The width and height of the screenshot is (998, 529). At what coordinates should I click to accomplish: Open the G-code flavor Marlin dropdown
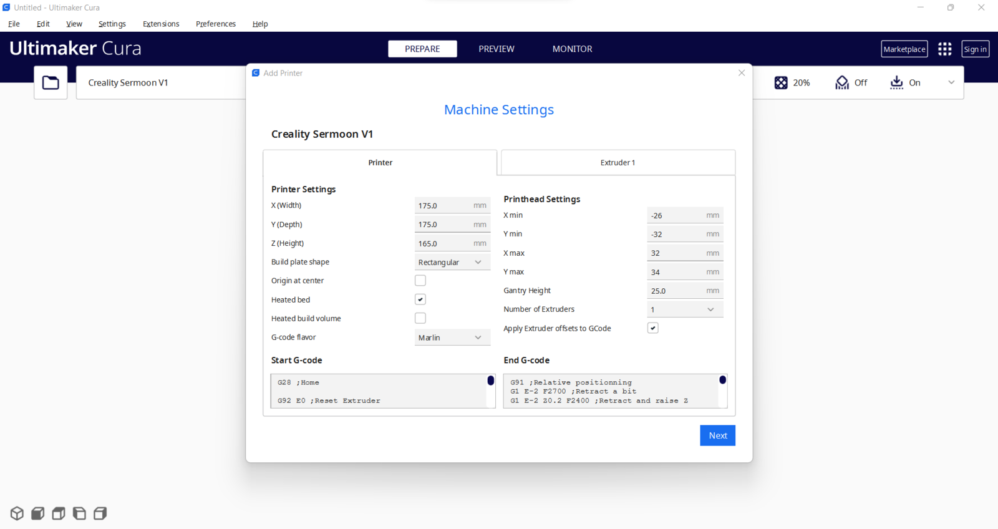452,337
